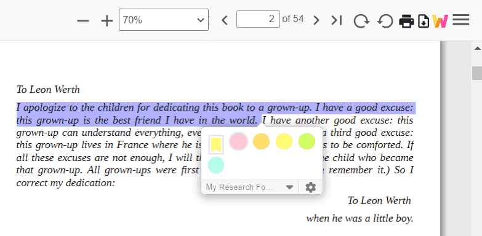Go to next page arrow
The width and height of the screenshot is (482, 236).
(x=316, y=20)
